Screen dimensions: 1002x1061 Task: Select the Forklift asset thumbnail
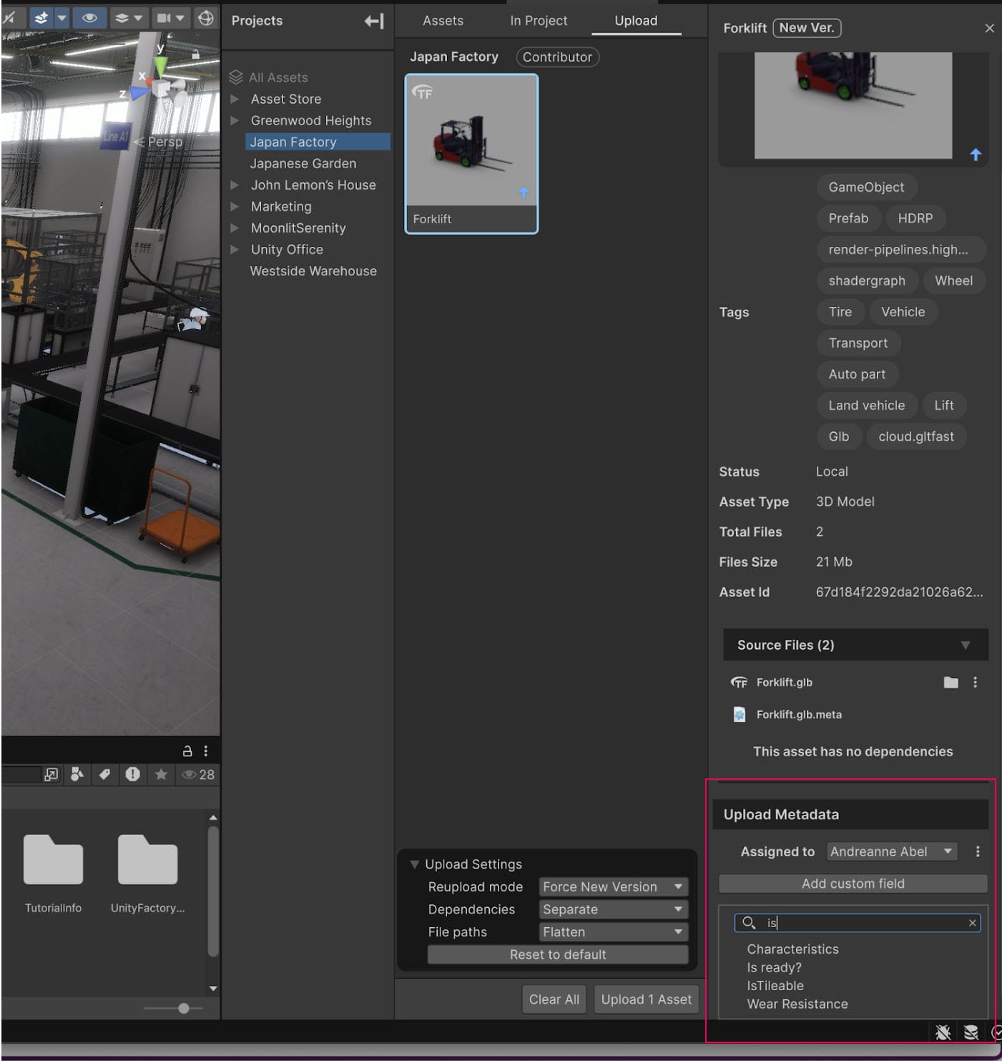[x=471, y=154]
